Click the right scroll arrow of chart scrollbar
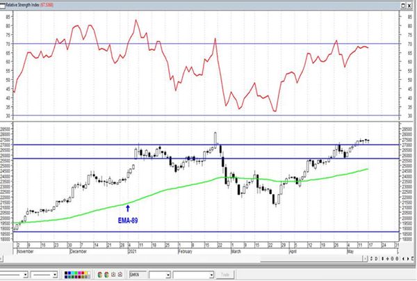 point(365,259)
